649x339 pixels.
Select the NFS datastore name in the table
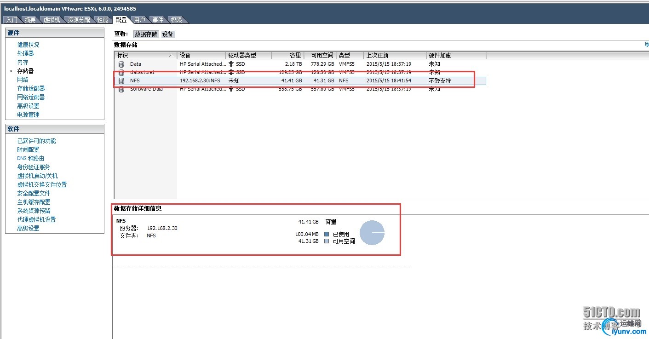pos(135,81)
